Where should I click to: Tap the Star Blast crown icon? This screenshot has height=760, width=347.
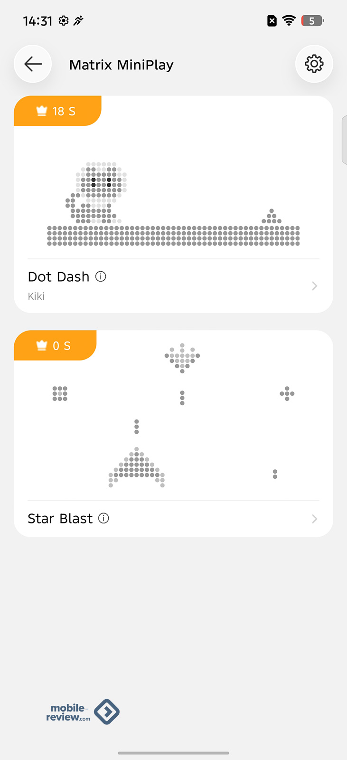(42, 346)
